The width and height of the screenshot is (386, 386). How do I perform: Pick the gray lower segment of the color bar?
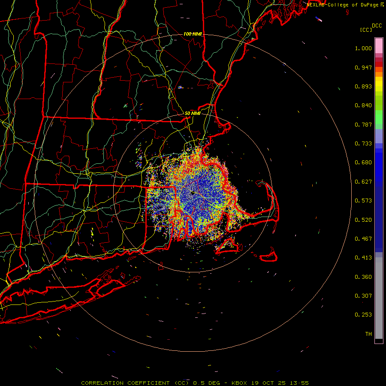point(379,298)
